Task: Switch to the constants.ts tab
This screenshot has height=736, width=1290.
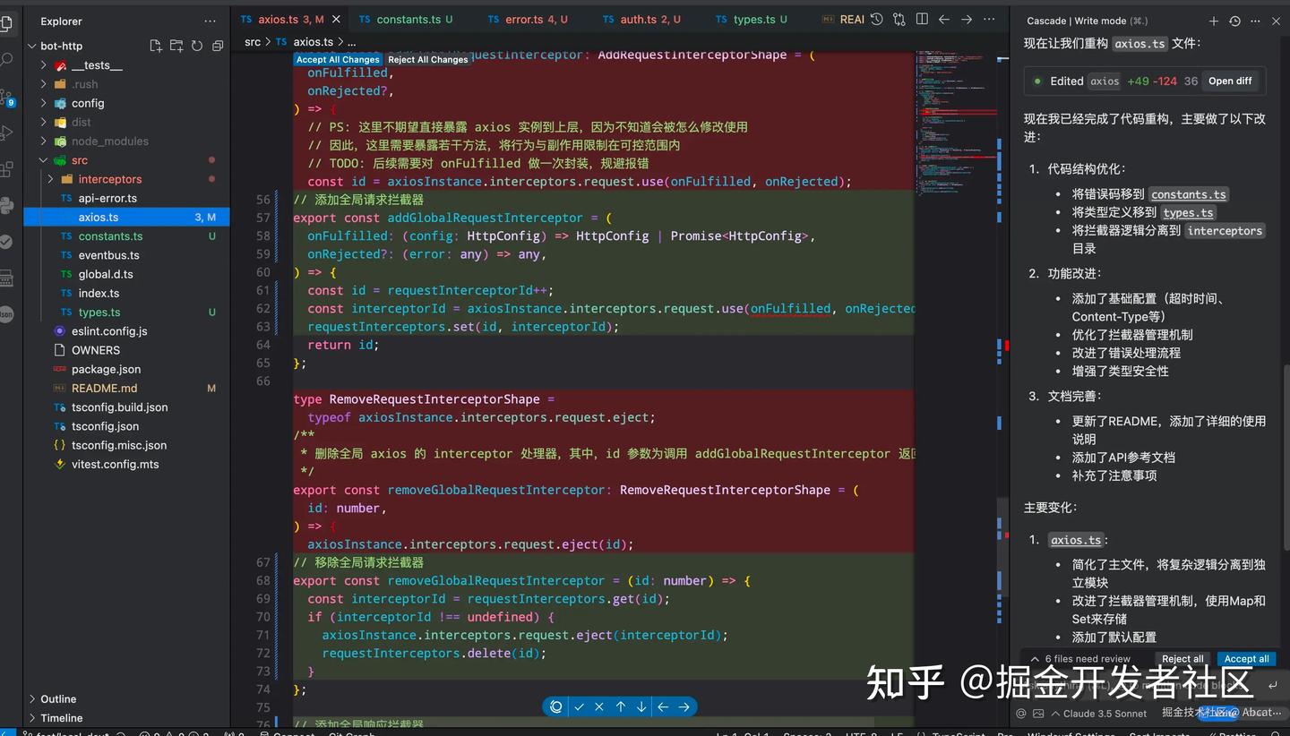Action: pos(412,19)
